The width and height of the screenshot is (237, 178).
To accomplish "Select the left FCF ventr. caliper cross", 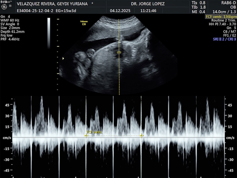I will coord(86,136).
